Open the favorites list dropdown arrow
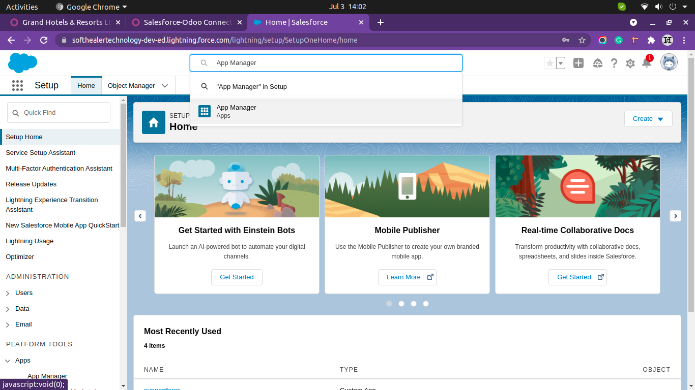The image size is (695, 390). pos(561,63)
